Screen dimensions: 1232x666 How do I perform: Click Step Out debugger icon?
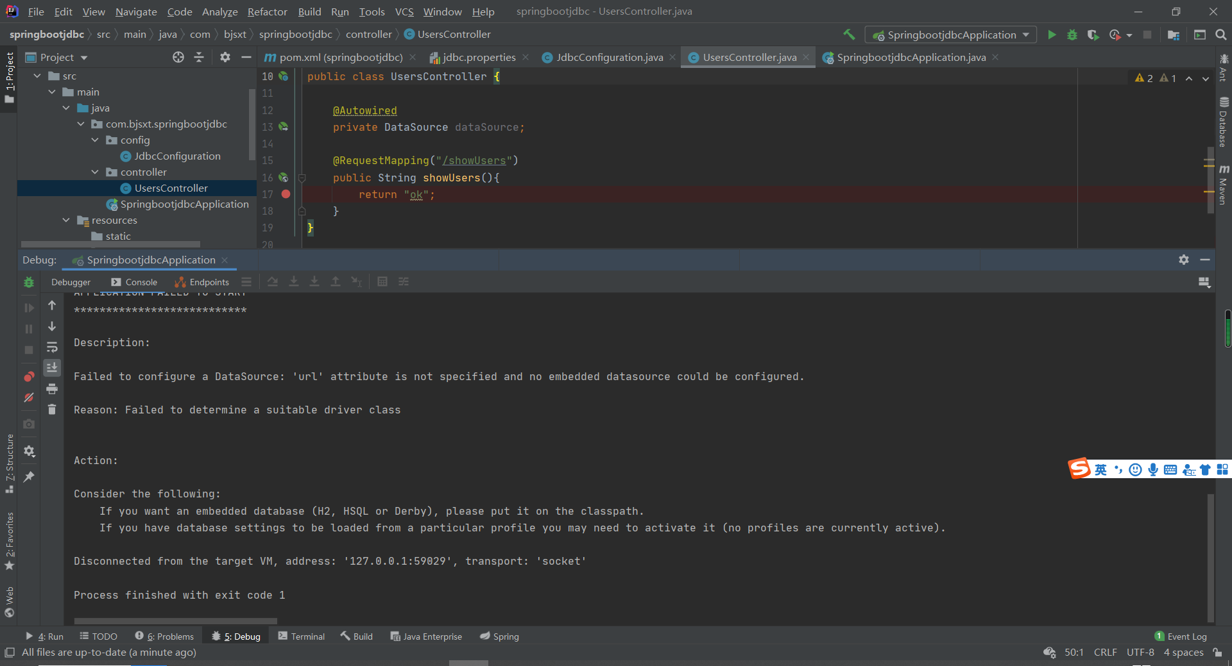tap(335, 281)
